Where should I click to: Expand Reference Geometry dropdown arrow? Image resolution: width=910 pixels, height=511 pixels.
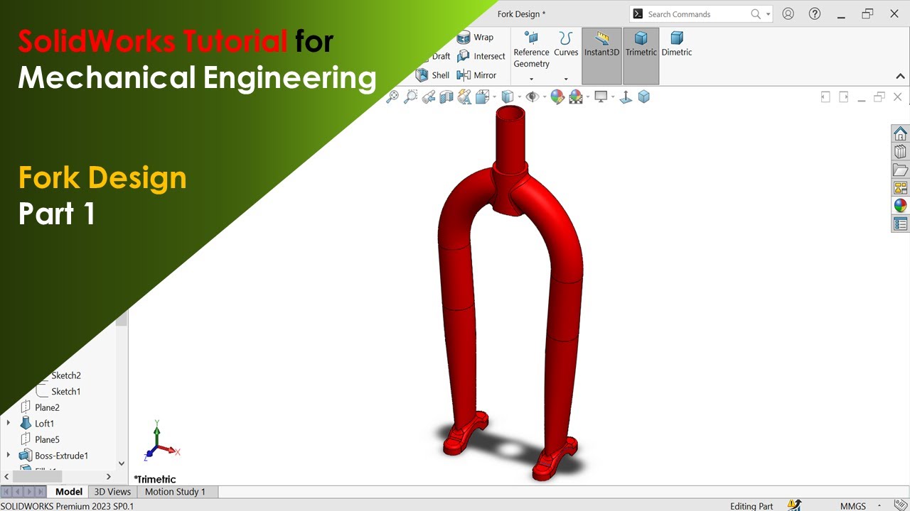[531, 79]
